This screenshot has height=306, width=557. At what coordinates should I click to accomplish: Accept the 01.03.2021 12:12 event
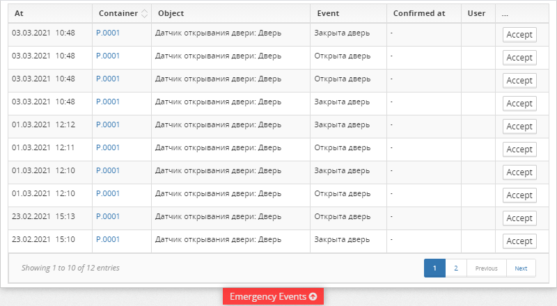519,127
